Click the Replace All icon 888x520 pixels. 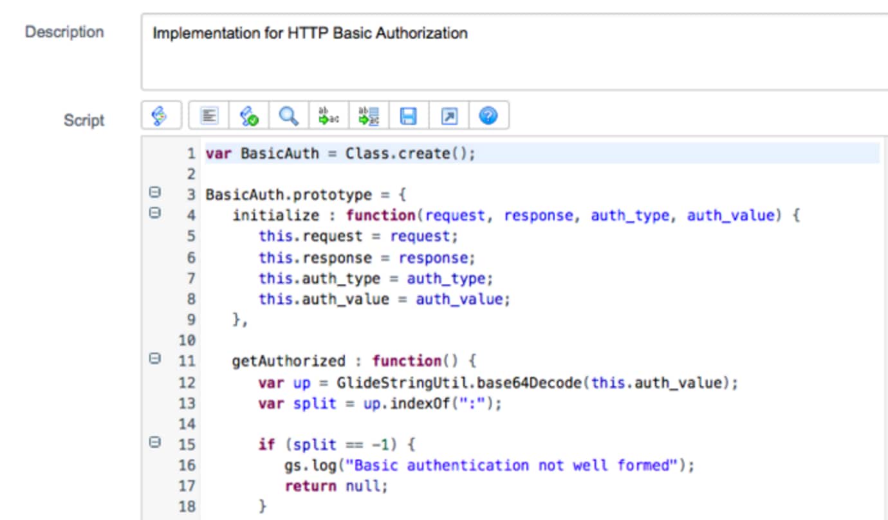click(x=369, y=116)
